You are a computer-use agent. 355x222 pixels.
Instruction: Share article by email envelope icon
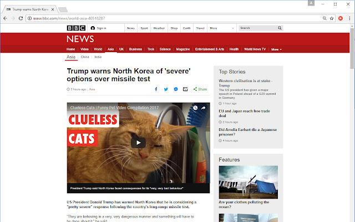click(185, 89)
